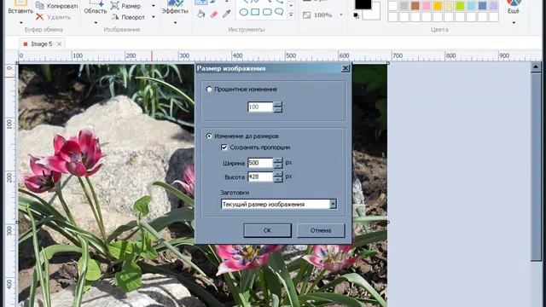The height and width of the screenshot is (307, 546).
Task: Click the Отмена cancel button
Action: (x=321, y=230)
